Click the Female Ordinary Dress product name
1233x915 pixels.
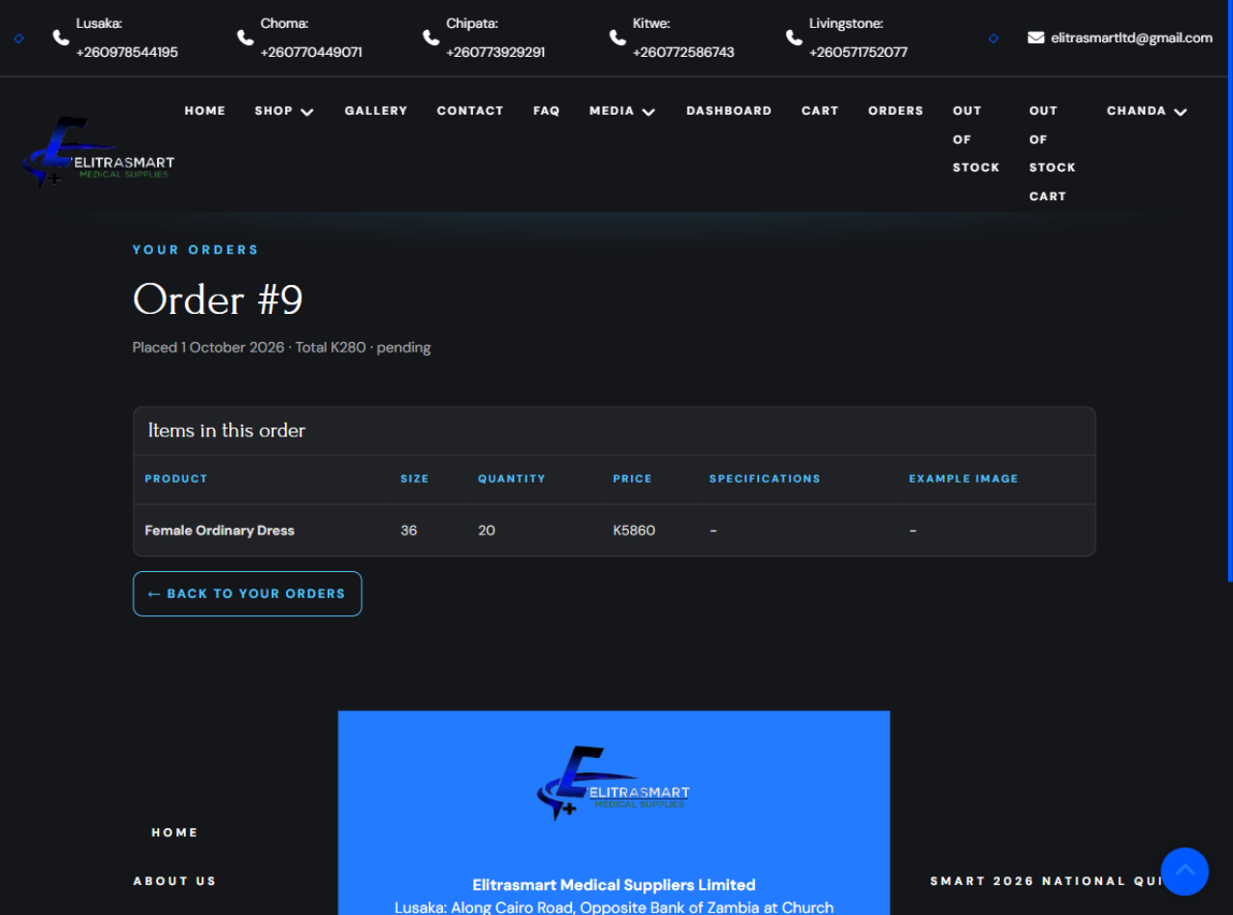point(220,531)
